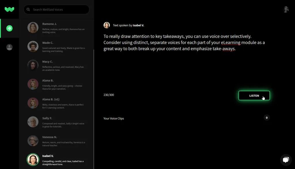Click the name 'Ramona J.'
Image resolution: width=295 pixels, height=169 pixels.
point(50,24)
